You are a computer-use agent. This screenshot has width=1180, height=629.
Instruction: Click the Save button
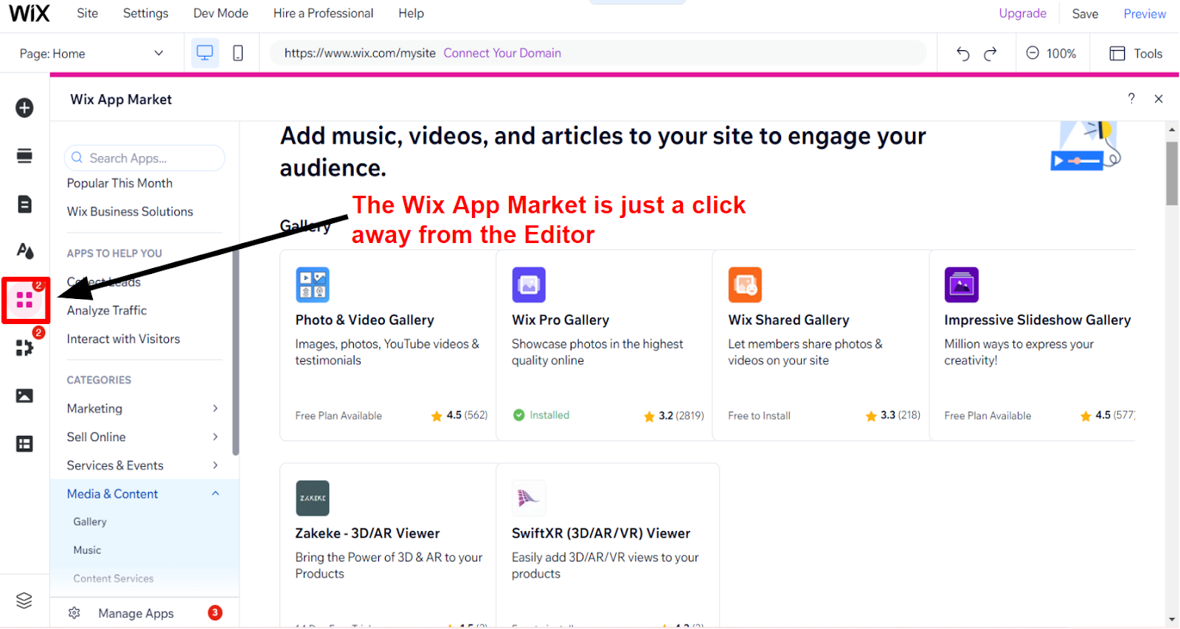pyautogui.click(x=1085, y=14)
